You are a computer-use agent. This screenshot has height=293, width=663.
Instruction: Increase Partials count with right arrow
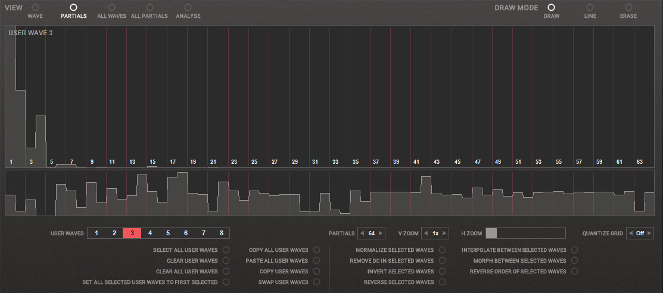point(381,233)
